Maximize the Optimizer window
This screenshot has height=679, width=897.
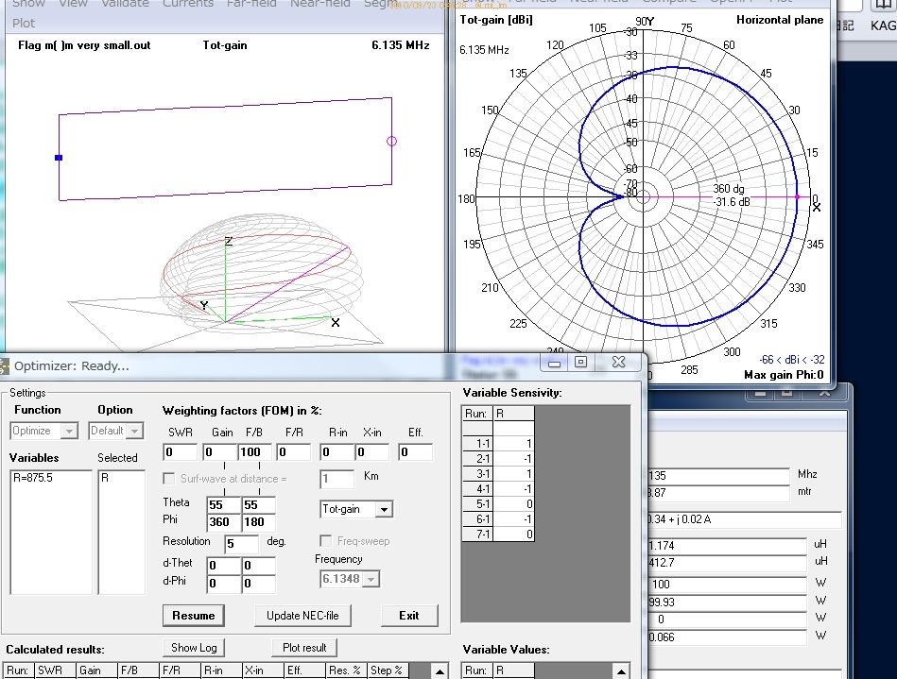[x=580, y=363]
